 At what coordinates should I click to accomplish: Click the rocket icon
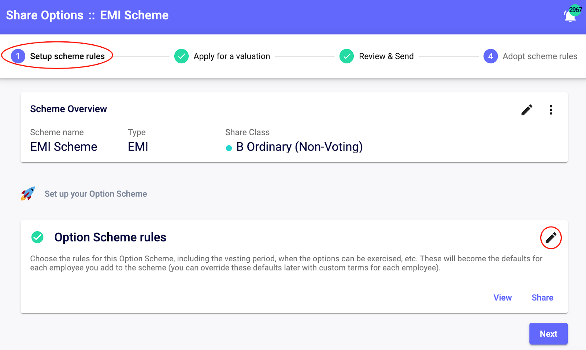pos(28,194)
